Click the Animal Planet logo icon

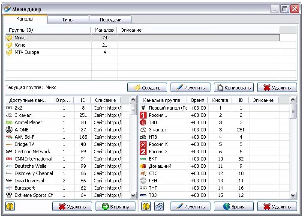point(9,122)
